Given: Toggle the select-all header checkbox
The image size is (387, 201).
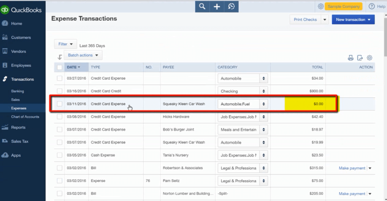Looking at the screenshot, I should pyautogui.click(x=59, y=67).
